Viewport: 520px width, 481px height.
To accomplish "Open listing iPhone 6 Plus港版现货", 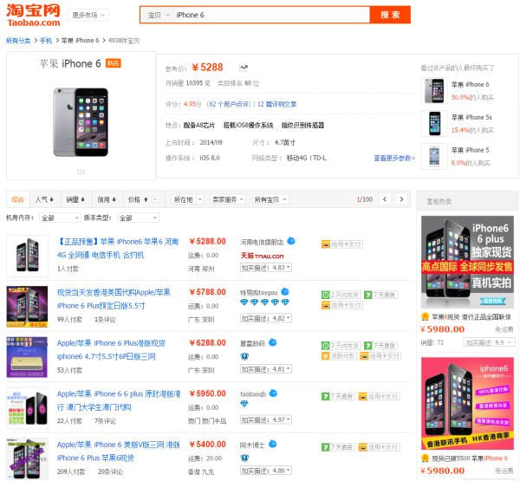I will click(x=111, y=349).
